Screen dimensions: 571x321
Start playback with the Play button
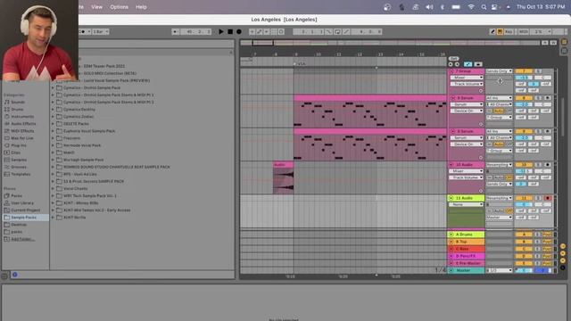coord(221,32)
